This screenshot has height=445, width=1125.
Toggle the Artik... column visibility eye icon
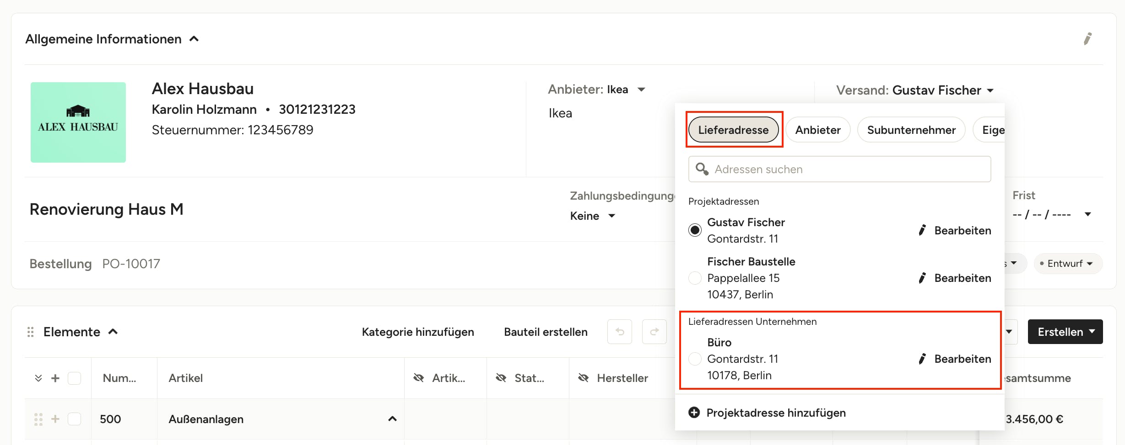point(419,378)
